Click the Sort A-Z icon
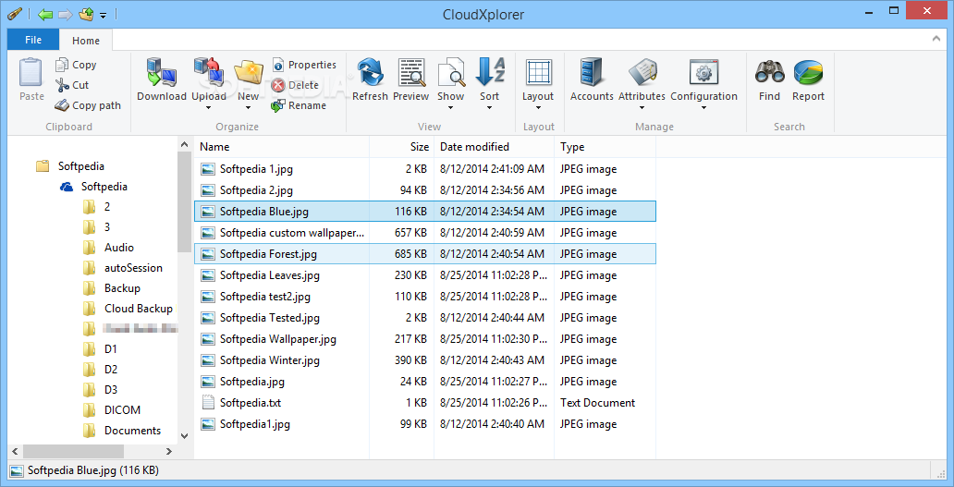This screenshot has width=954, height=487. click(x=490, y=72)
